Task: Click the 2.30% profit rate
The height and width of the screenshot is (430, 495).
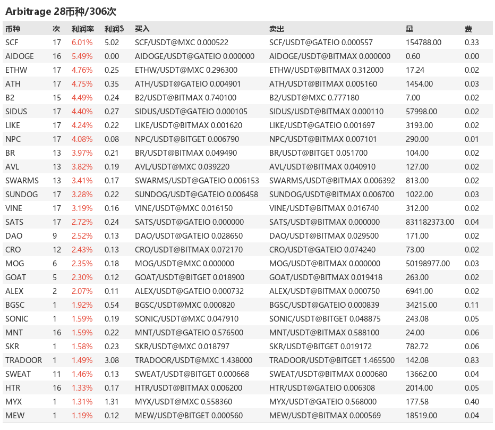Action: [x=82, y=277]
